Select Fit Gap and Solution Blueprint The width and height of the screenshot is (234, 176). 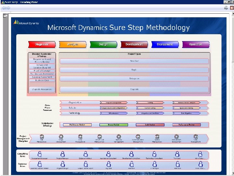(x=42, y=66)
